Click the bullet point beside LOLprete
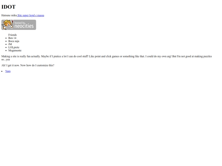Viewport: 222px width, 166px height. 6,48
